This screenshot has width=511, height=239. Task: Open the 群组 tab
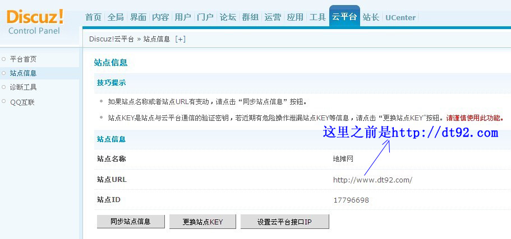250,17
